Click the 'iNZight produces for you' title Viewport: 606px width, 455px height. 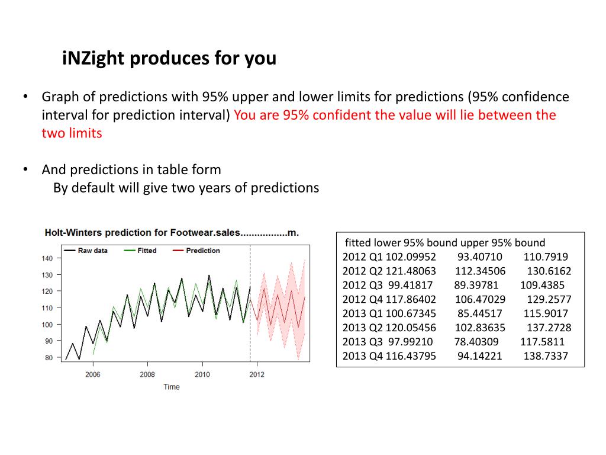coord(169,59)
